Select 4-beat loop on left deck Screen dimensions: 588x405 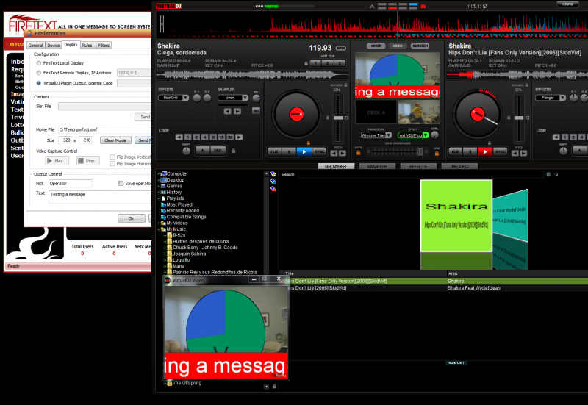pyautogui.click(x=204, y=137)
